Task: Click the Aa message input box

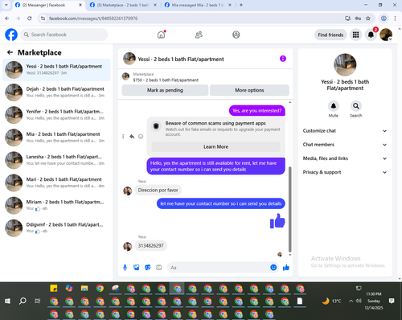Action: [x=219, y=268]
